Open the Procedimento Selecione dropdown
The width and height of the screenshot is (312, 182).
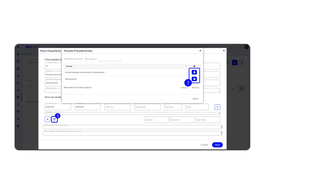(58, 107)
